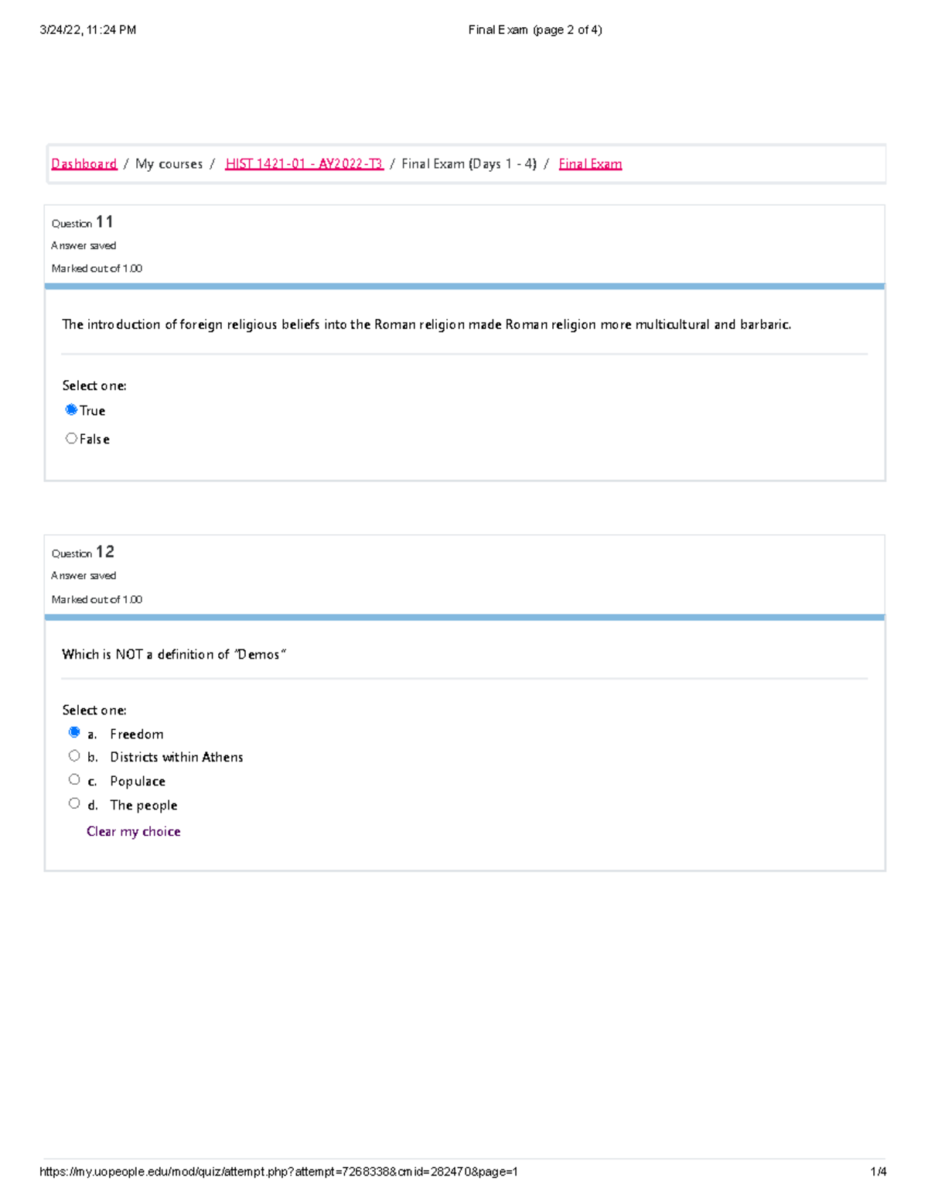928x1202 pixels.
Task: Choose option c. Populace
Action: [x=74, y=779]
